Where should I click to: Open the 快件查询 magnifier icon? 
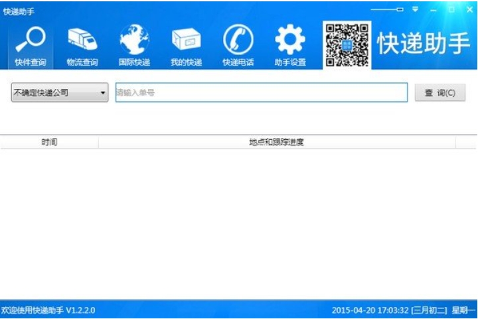coord(30,44)
